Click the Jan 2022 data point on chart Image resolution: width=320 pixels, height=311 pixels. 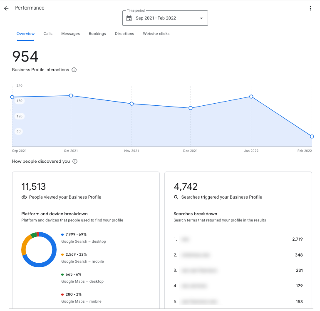point(251,97)
